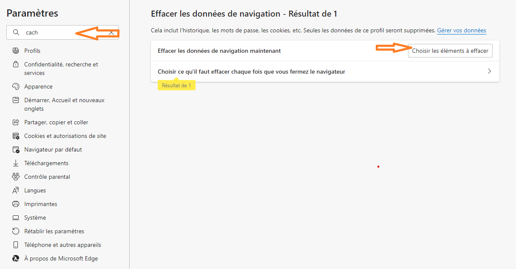Screen dimensions: 516x269
Task: Click the Profils sidebar icon
Action: click(16, 51)
